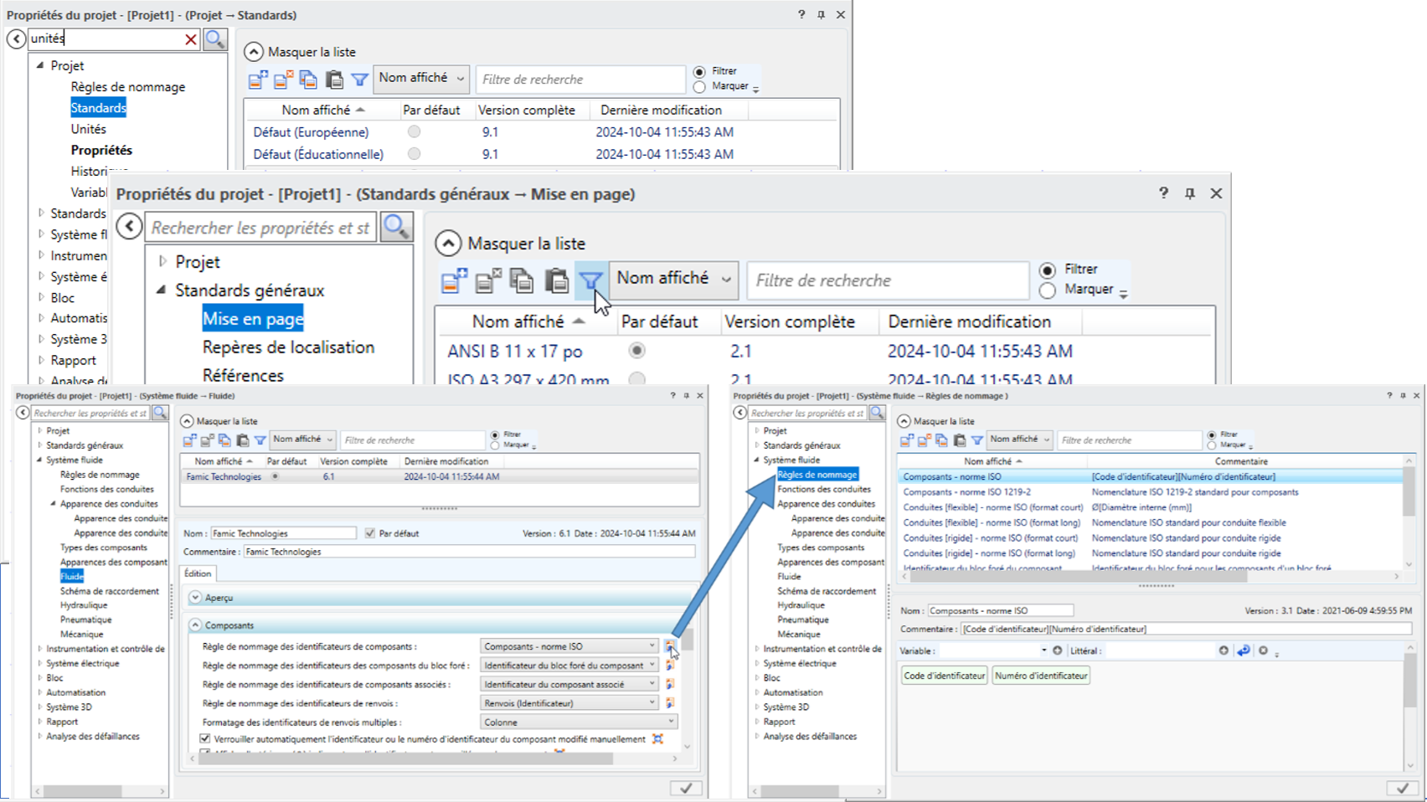
Task: Click the add icon next to the Variable dropdown
Action: [1058, 650]
